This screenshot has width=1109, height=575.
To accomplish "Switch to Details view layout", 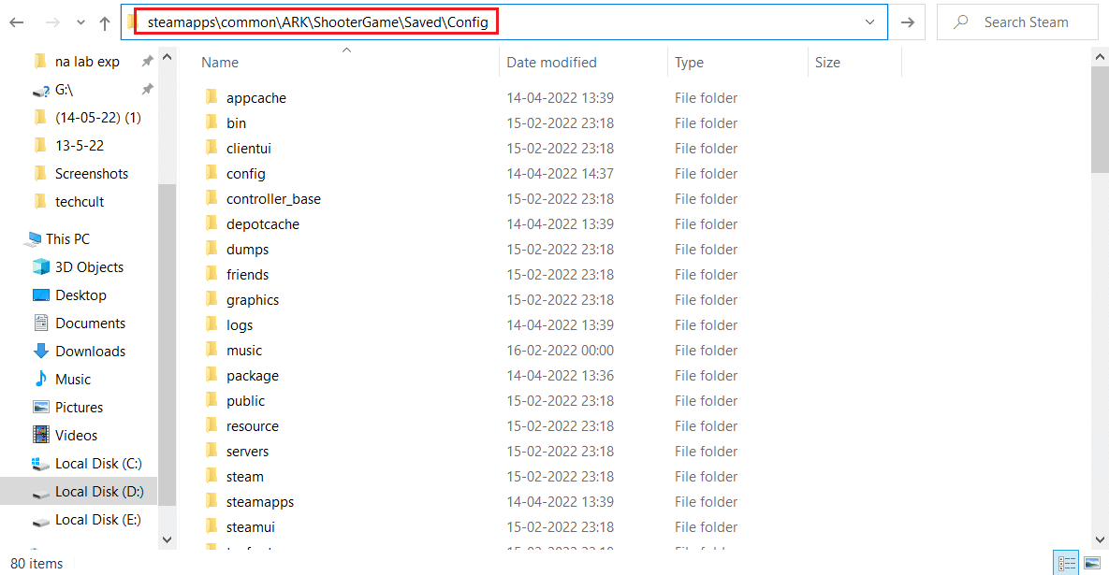I will coord(1066,563).
